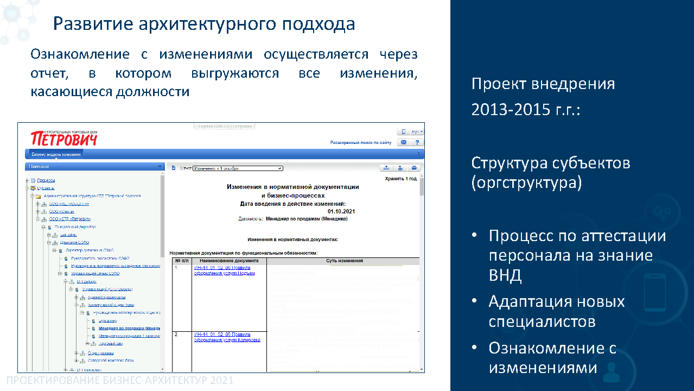694x391 pixels.
Task: Click the Хранить 1 год text
Action: coord(401,179)
